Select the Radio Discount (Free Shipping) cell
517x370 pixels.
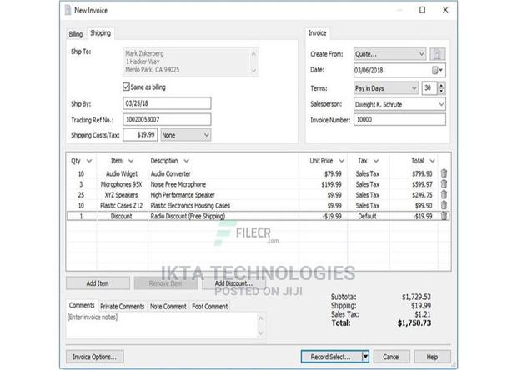click(223, 216)
